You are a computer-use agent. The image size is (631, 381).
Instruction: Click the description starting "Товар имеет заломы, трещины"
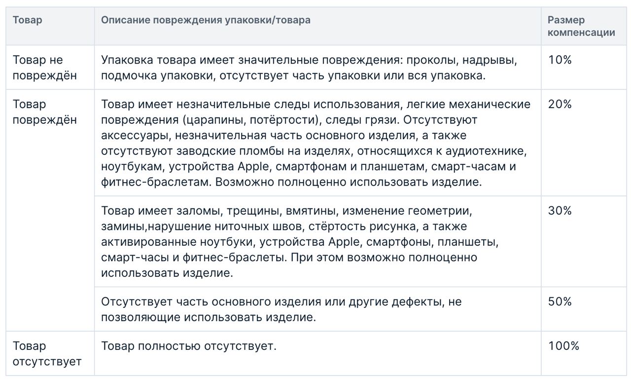[x=300, y=242]
